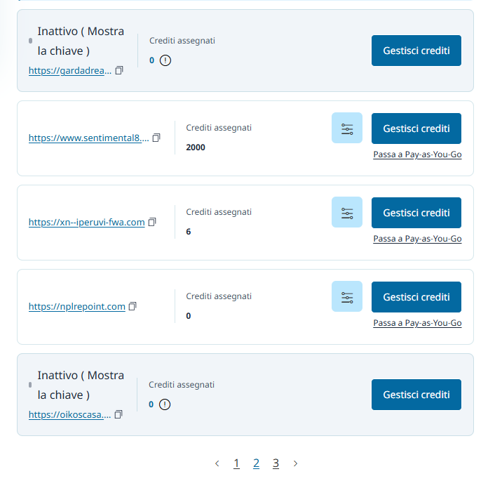Go to previous page arrow
The width and height of the screenshot is (495, 481).
pos(217,463)
